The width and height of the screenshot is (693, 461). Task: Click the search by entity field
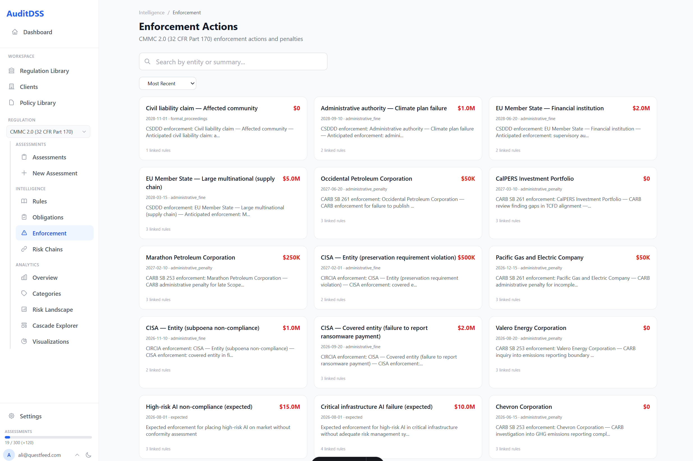coord(233,61)
